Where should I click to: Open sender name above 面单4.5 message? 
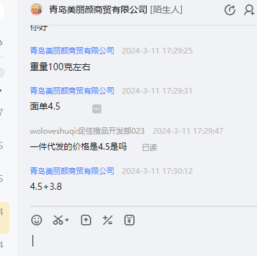[x=72, y=91]
